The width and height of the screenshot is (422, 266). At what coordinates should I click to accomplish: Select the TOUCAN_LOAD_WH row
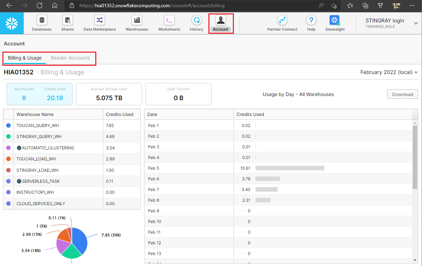click(72, 159)
